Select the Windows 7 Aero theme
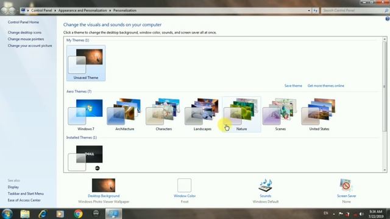Image resolution: width=390 pixels, height=219 pixels. tap(85, 114)
